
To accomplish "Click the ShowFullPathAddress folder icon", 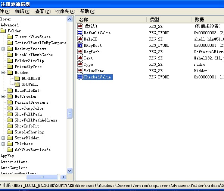I will [x=10, y=120].
